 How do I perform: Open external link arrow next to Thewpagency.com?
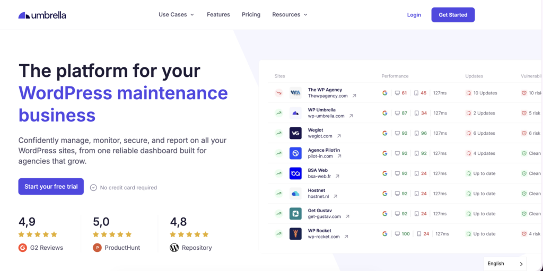pos(354,96)
